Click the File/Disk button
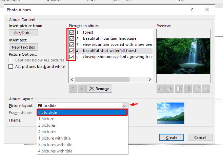The height and width of the screenshot is (164, 223). point(23,33)
